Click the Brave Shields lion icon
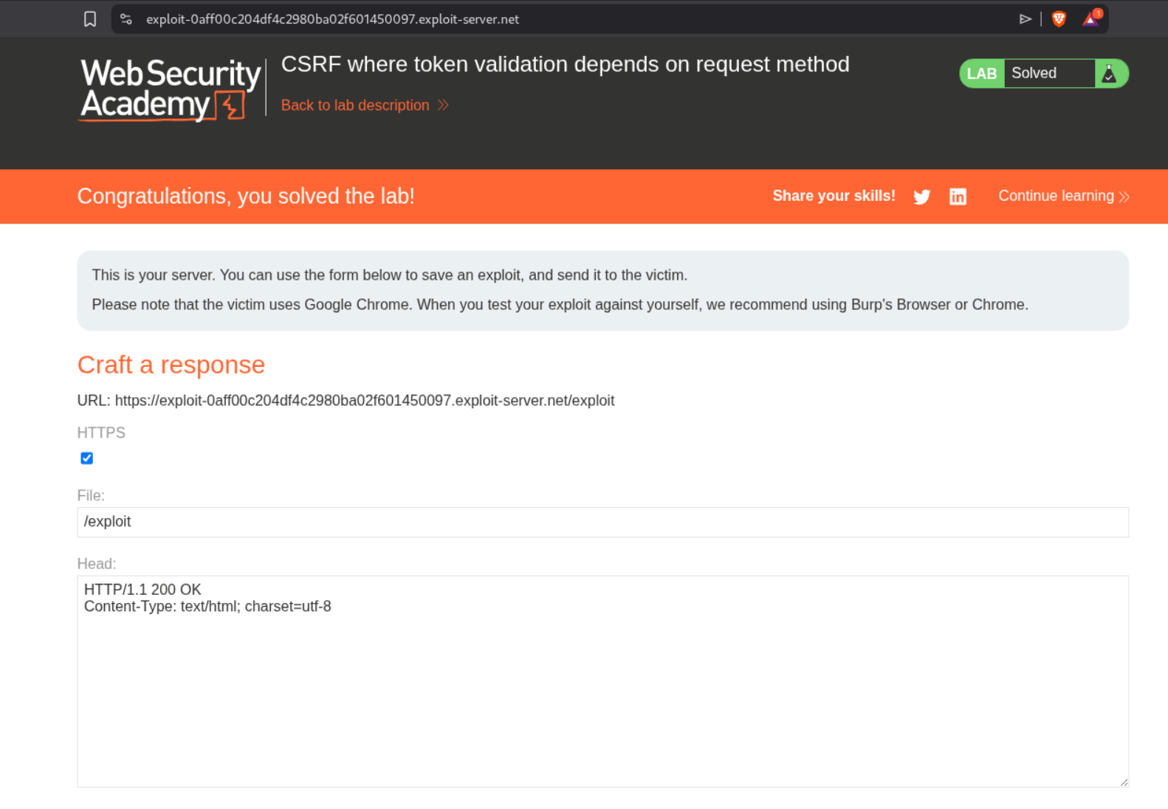The width and height of the screenshot is (1168, 809). [x=1059, y=19]
